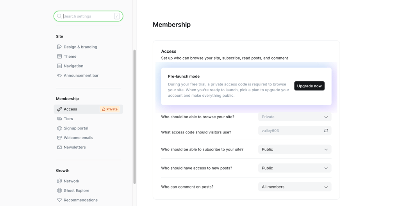The image size is (400, 206).
Task: Focus the Search settings field
Action: [88, 16]
